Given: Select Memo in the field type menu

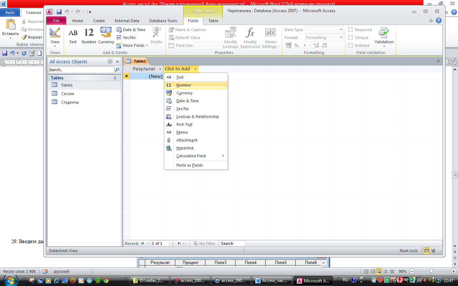Looking at the screenshot, I should (x=196, y=132).
